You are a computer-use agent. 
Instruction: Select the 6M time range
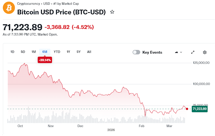45,52
